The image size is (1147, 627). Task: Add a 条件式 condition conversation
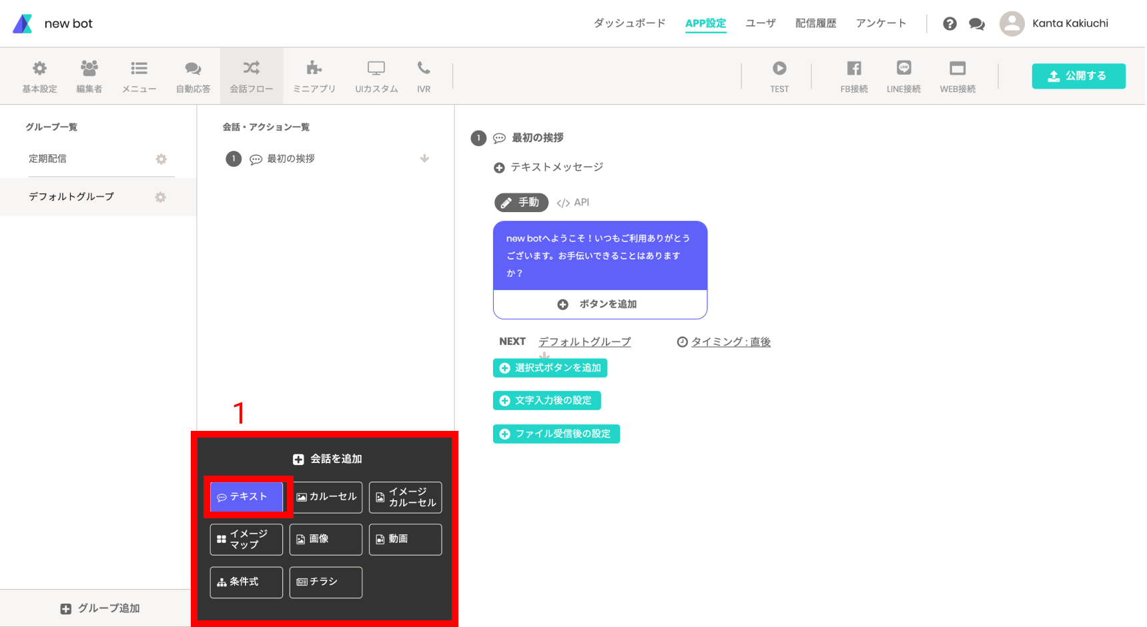246,582
